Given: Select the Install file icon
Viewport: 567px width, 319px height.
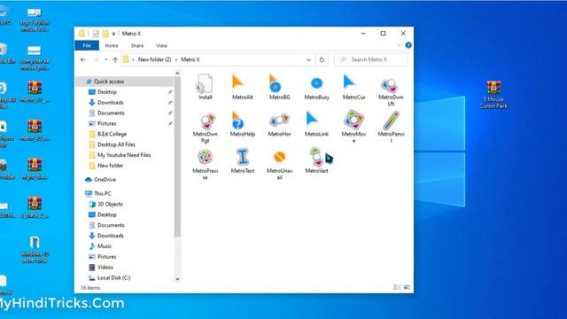Looking at the screenshot, I should [205, 87].
